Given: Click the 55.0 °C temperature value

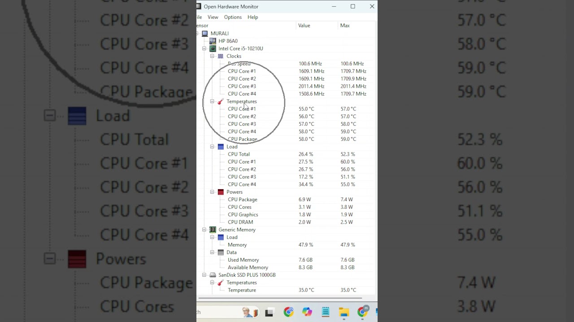Looking at the screenshot, I should click(306, 109).
